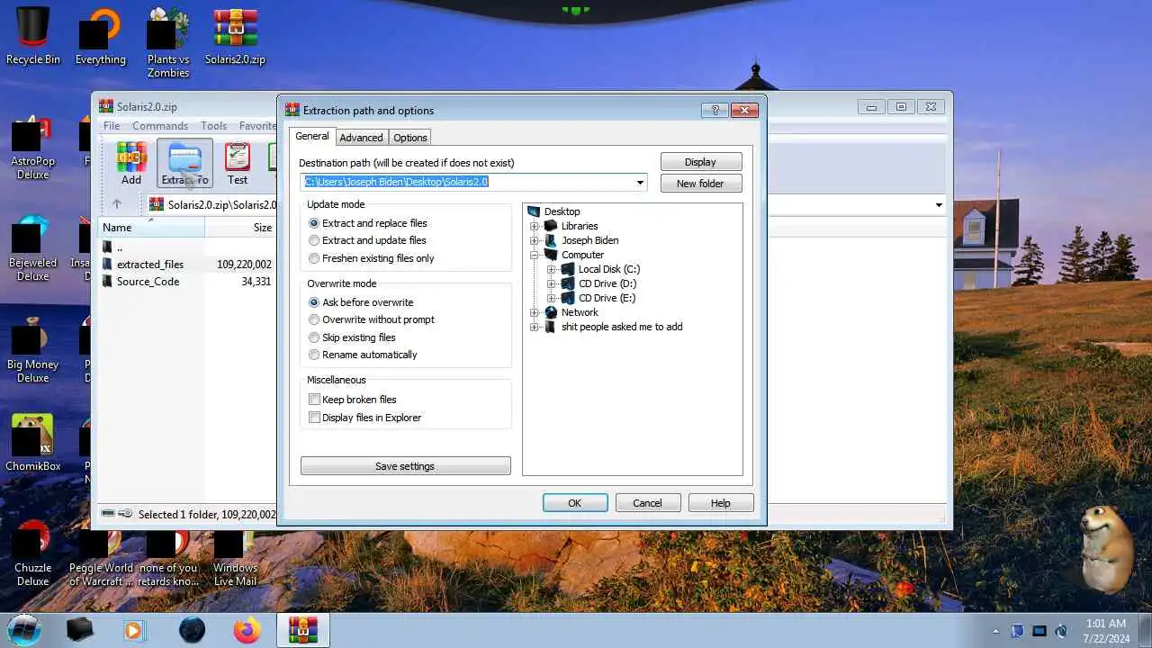The image size is (1152, 648).
Task: Expand the CD Drive (D:) node
Action: pyautogui.click(x=551, y=283)
